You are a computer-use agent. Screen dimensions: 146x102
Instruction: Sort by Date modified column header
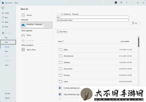point(125,41)
